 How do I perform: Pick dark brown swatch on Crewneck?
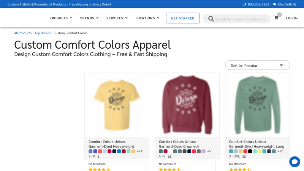[x=184, y=151]
